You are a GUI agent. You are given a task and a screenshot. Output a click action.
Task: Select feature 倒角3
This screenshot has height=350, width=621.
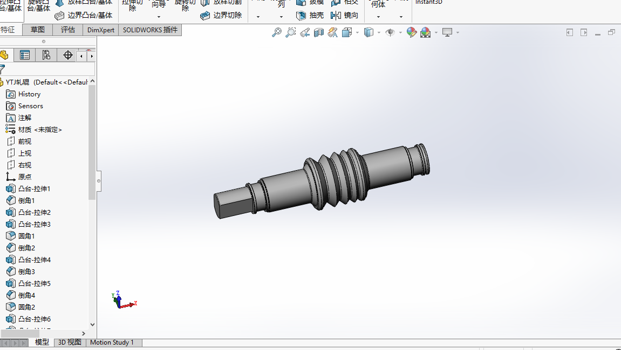coord(21,272)
